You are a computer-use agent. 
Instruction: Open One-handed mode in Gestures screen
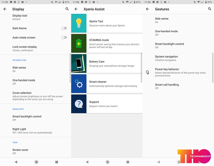(x=178, y=33)
